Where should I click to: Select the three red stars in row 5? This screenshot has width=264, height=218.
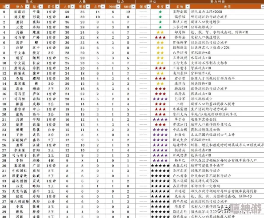click(160, 37)
